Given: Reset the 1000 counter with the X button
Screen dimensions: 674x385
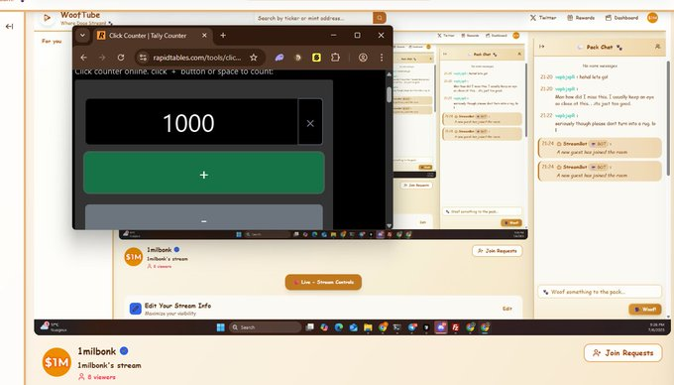Looking at the screenshot, I should [310, 123].
